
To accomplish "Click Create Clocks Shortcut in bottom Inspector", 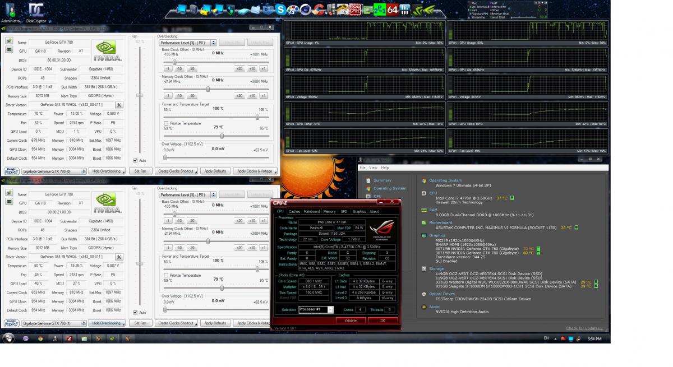I will (x=176, y=323).
